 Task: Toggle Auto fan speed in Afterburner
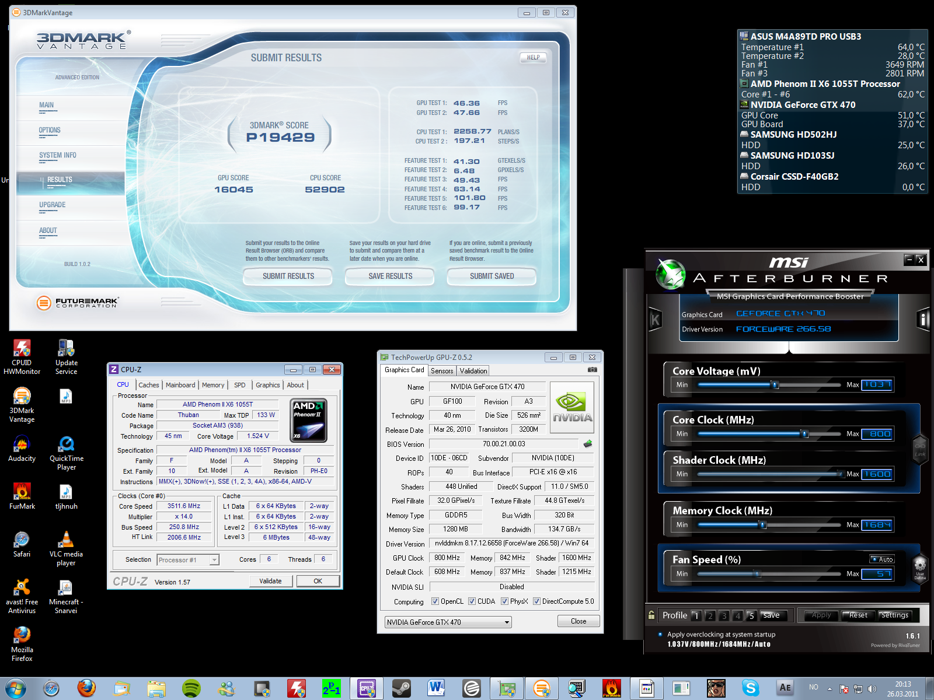click(x=882, y=559)
